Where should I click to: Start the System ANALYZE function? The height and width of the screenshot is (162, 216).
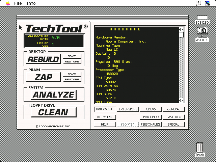tap(54, 95)
